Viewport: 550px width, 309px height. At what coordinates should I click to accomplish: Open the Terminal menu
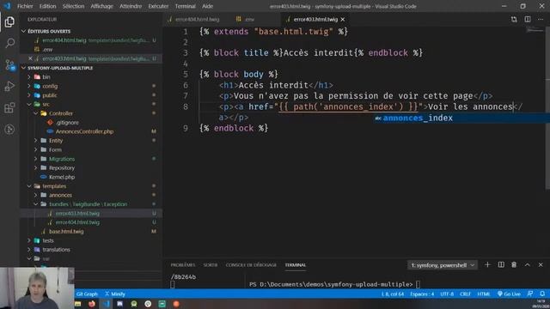tap(186, 6)
